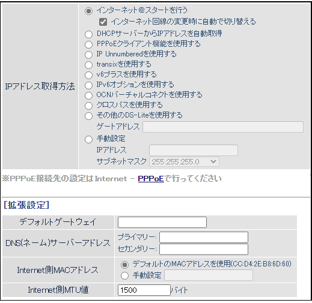Select IPv6オプションを使用する option
The image size is (312, 303).
[x=88, y=85]
